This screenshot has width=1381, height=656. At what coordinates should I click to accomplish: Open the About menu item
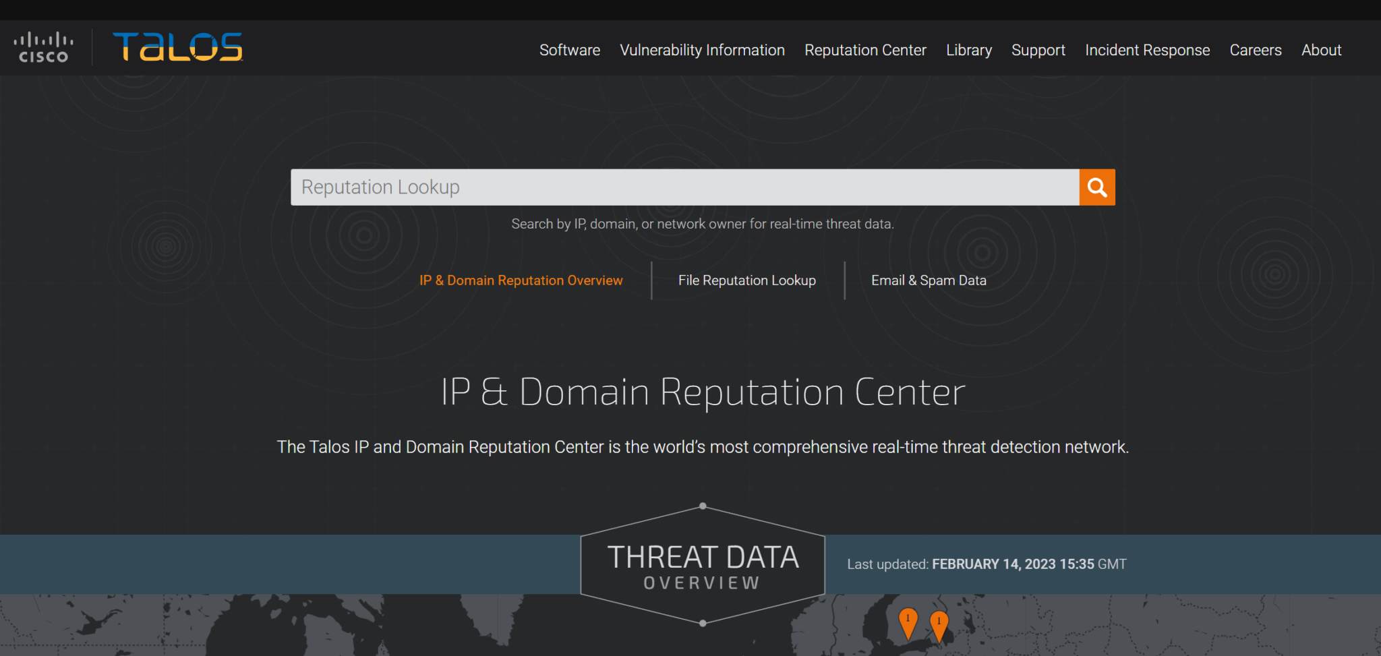click(1321, 51)
